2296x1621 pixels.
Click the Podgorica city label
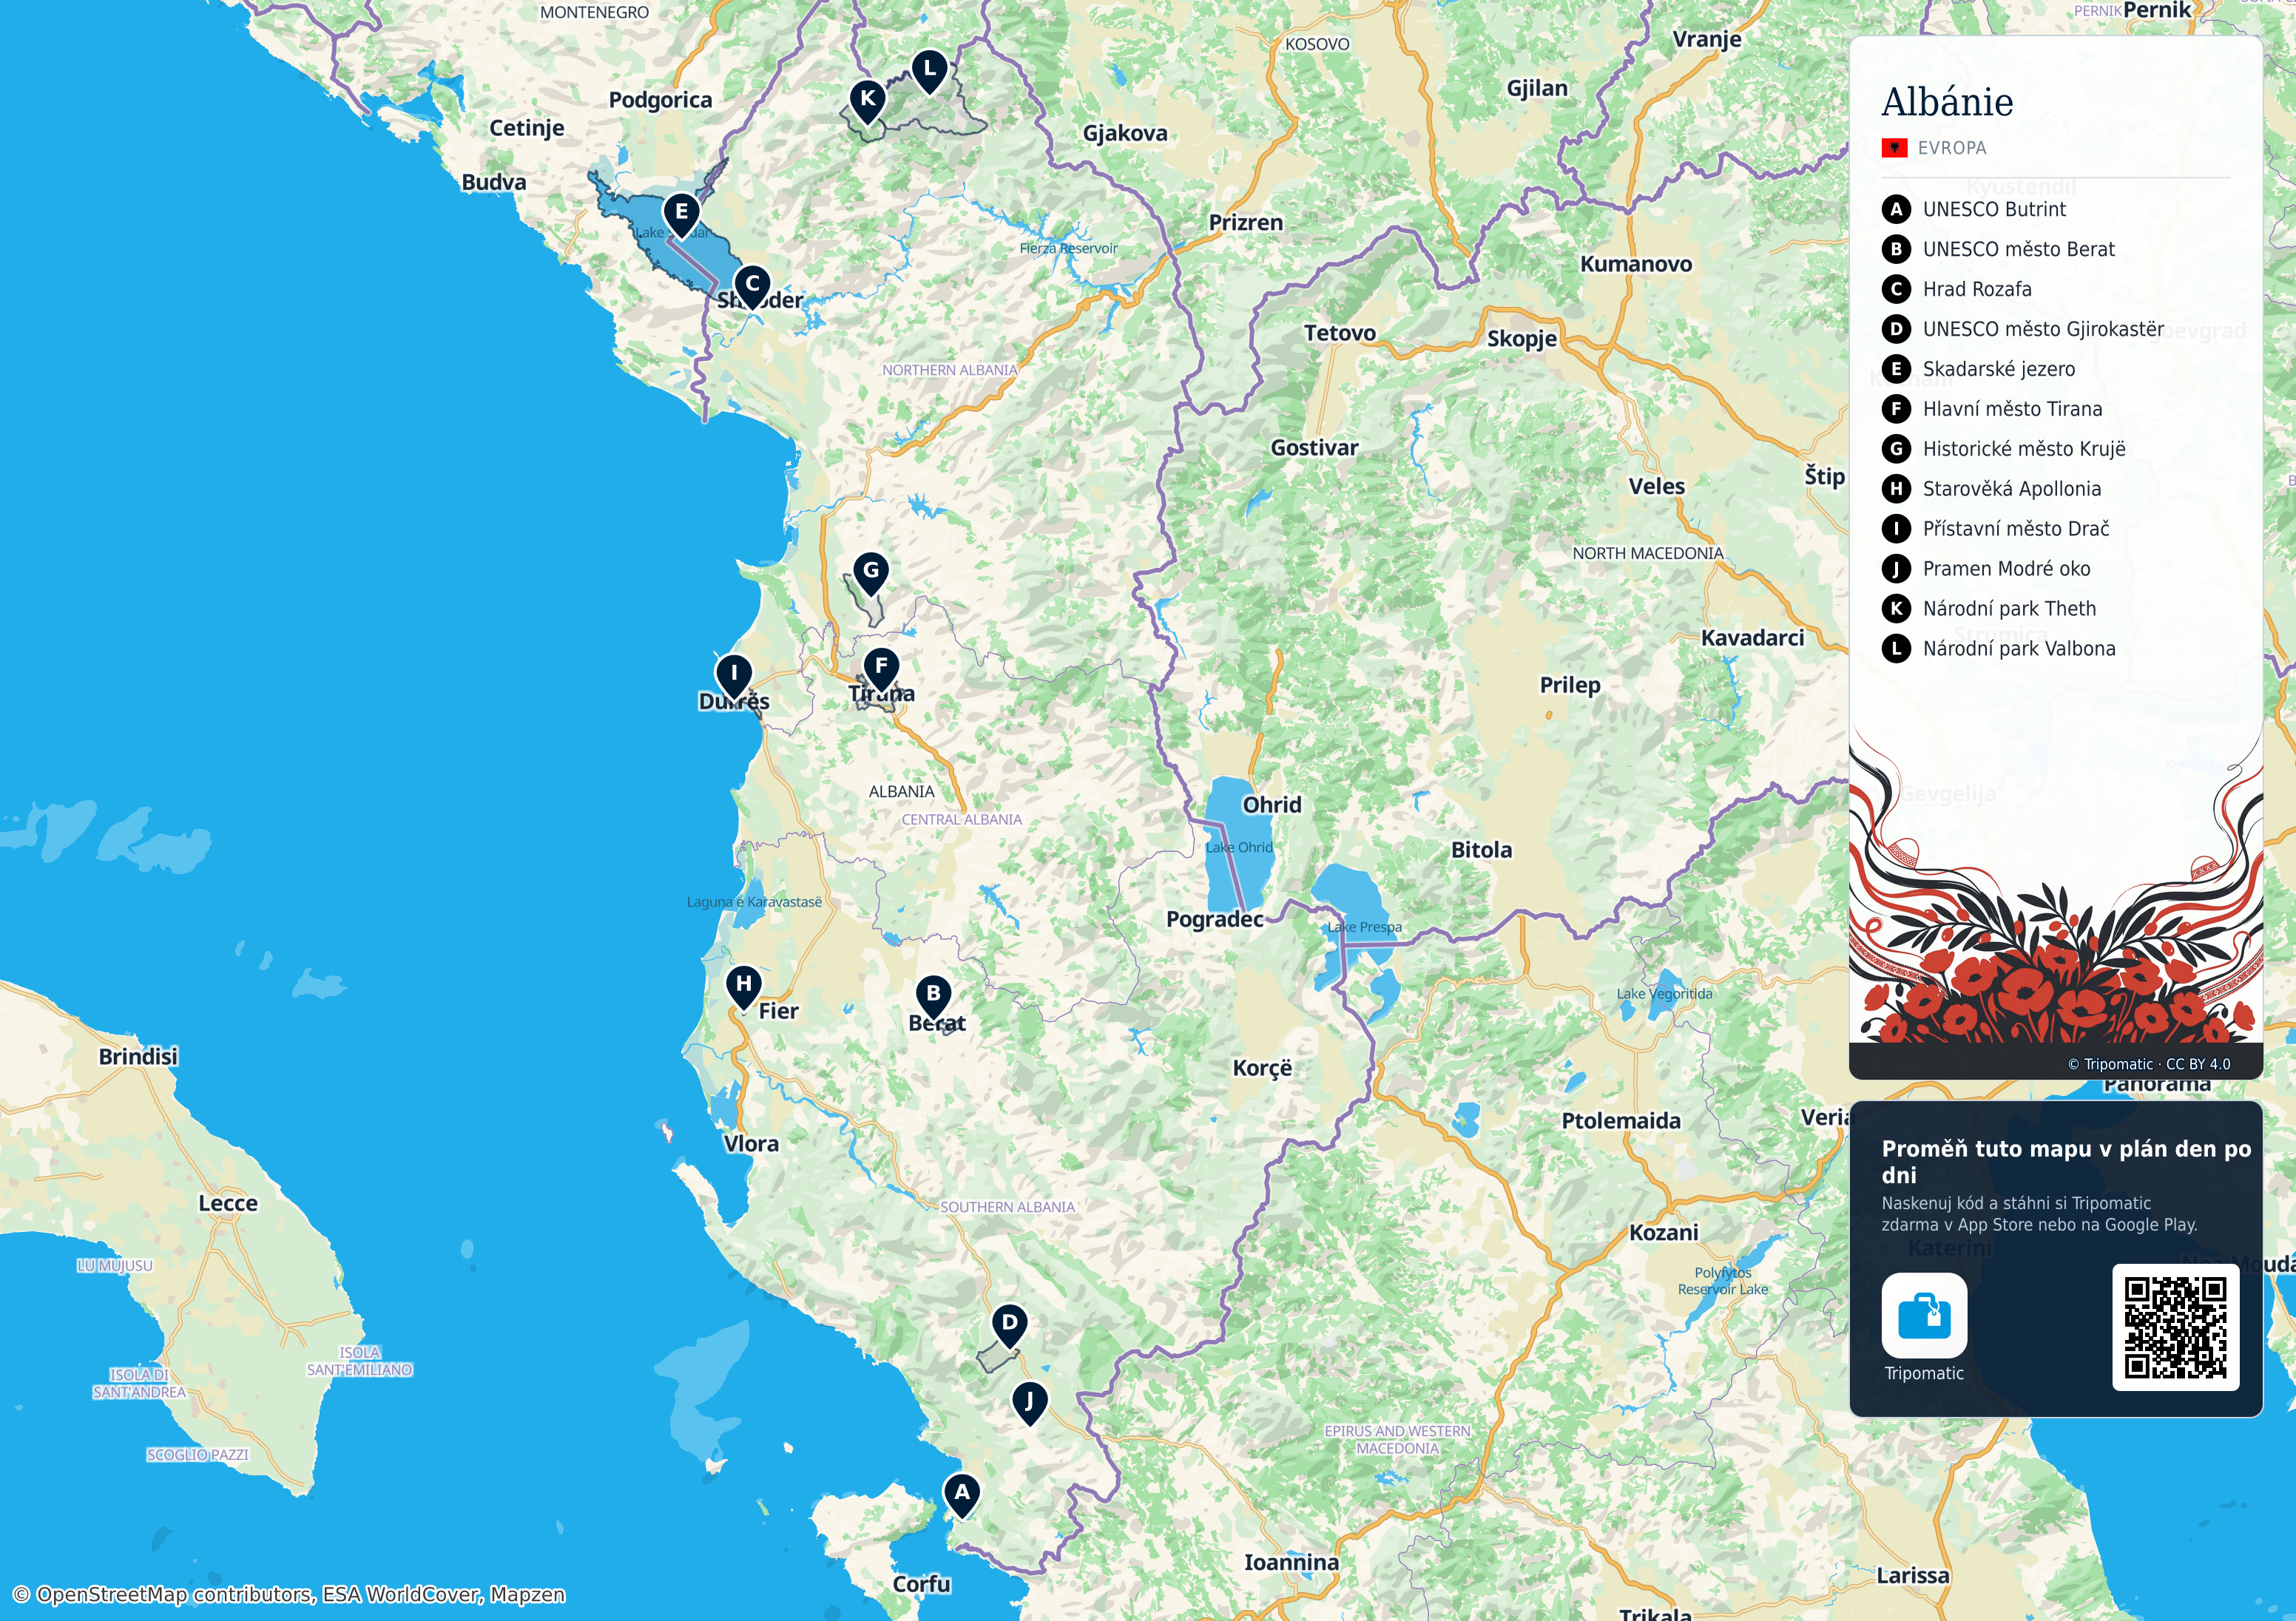pyautogui.click(x=660, y=100)
